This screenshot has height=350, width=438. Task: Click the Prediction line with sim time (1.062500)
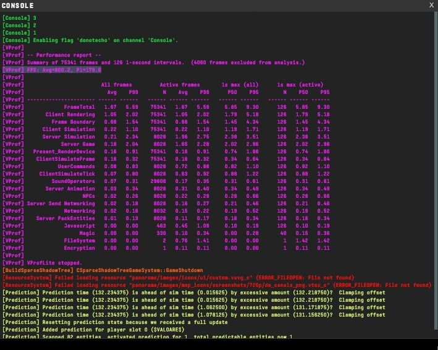(x=193, y=307)
